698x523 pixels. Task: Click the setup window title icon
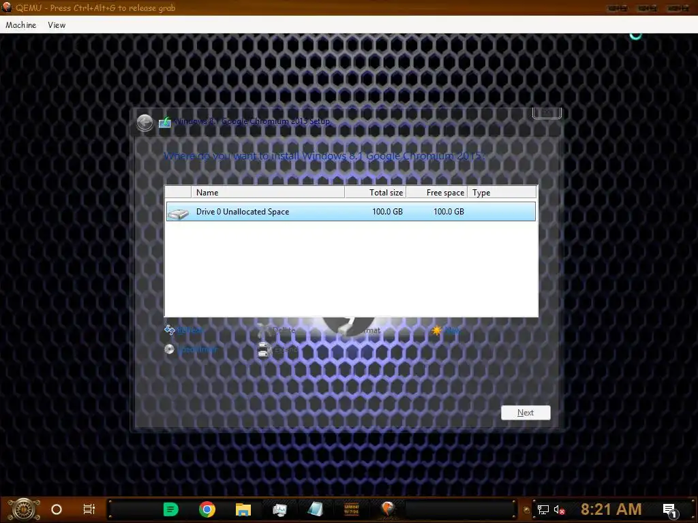165,121
